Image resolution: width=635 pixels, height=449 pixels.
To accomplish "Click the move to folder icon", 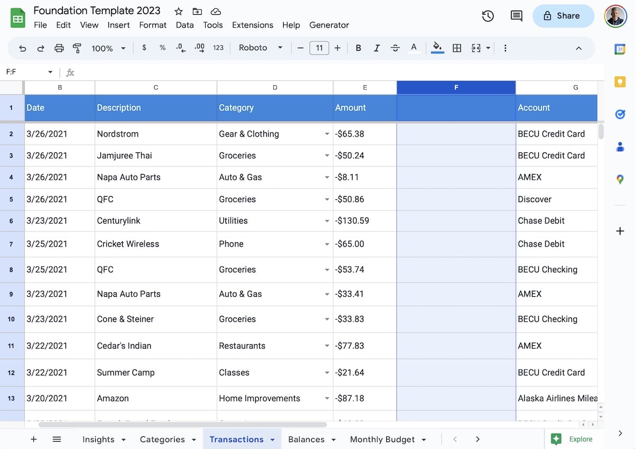I will pos(197,11).
